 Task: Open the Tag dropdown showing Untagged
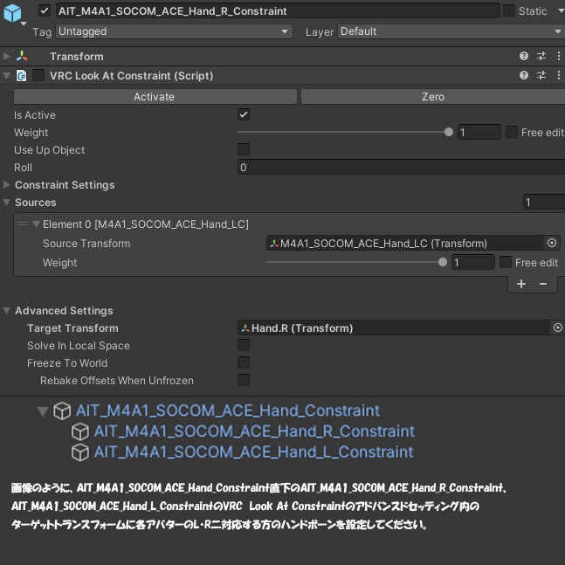pyautogui.click(x=174, y=31)
